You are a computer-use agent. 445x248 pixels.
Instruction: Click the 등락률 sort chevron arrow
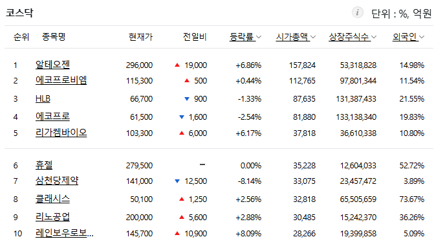pyautogui.click(x=259, y=37)
